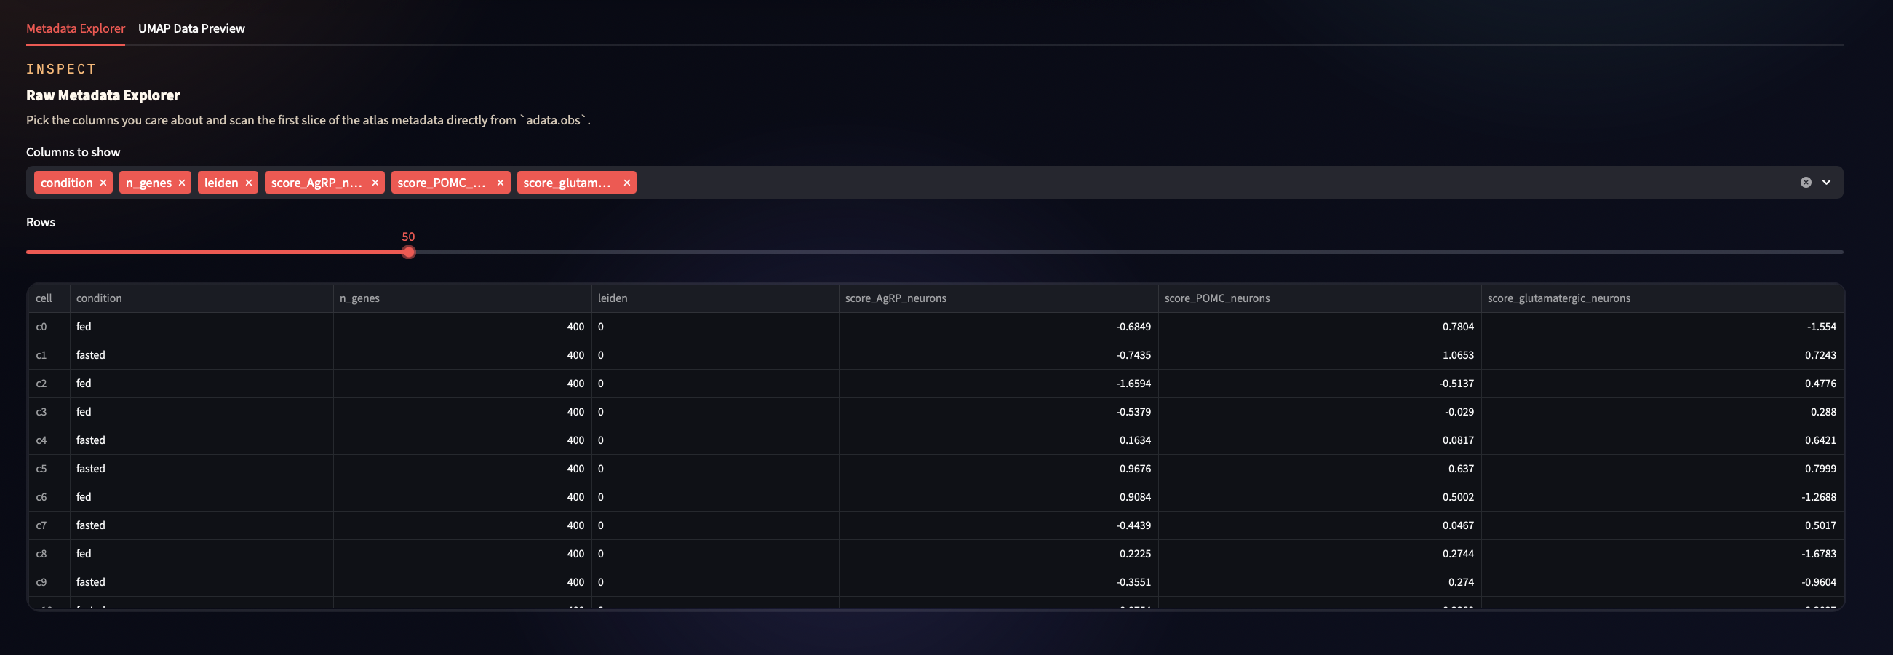Select row index c9
Image resolution: width=1893 pixels, height=655 pixels.
pos(49,582)
